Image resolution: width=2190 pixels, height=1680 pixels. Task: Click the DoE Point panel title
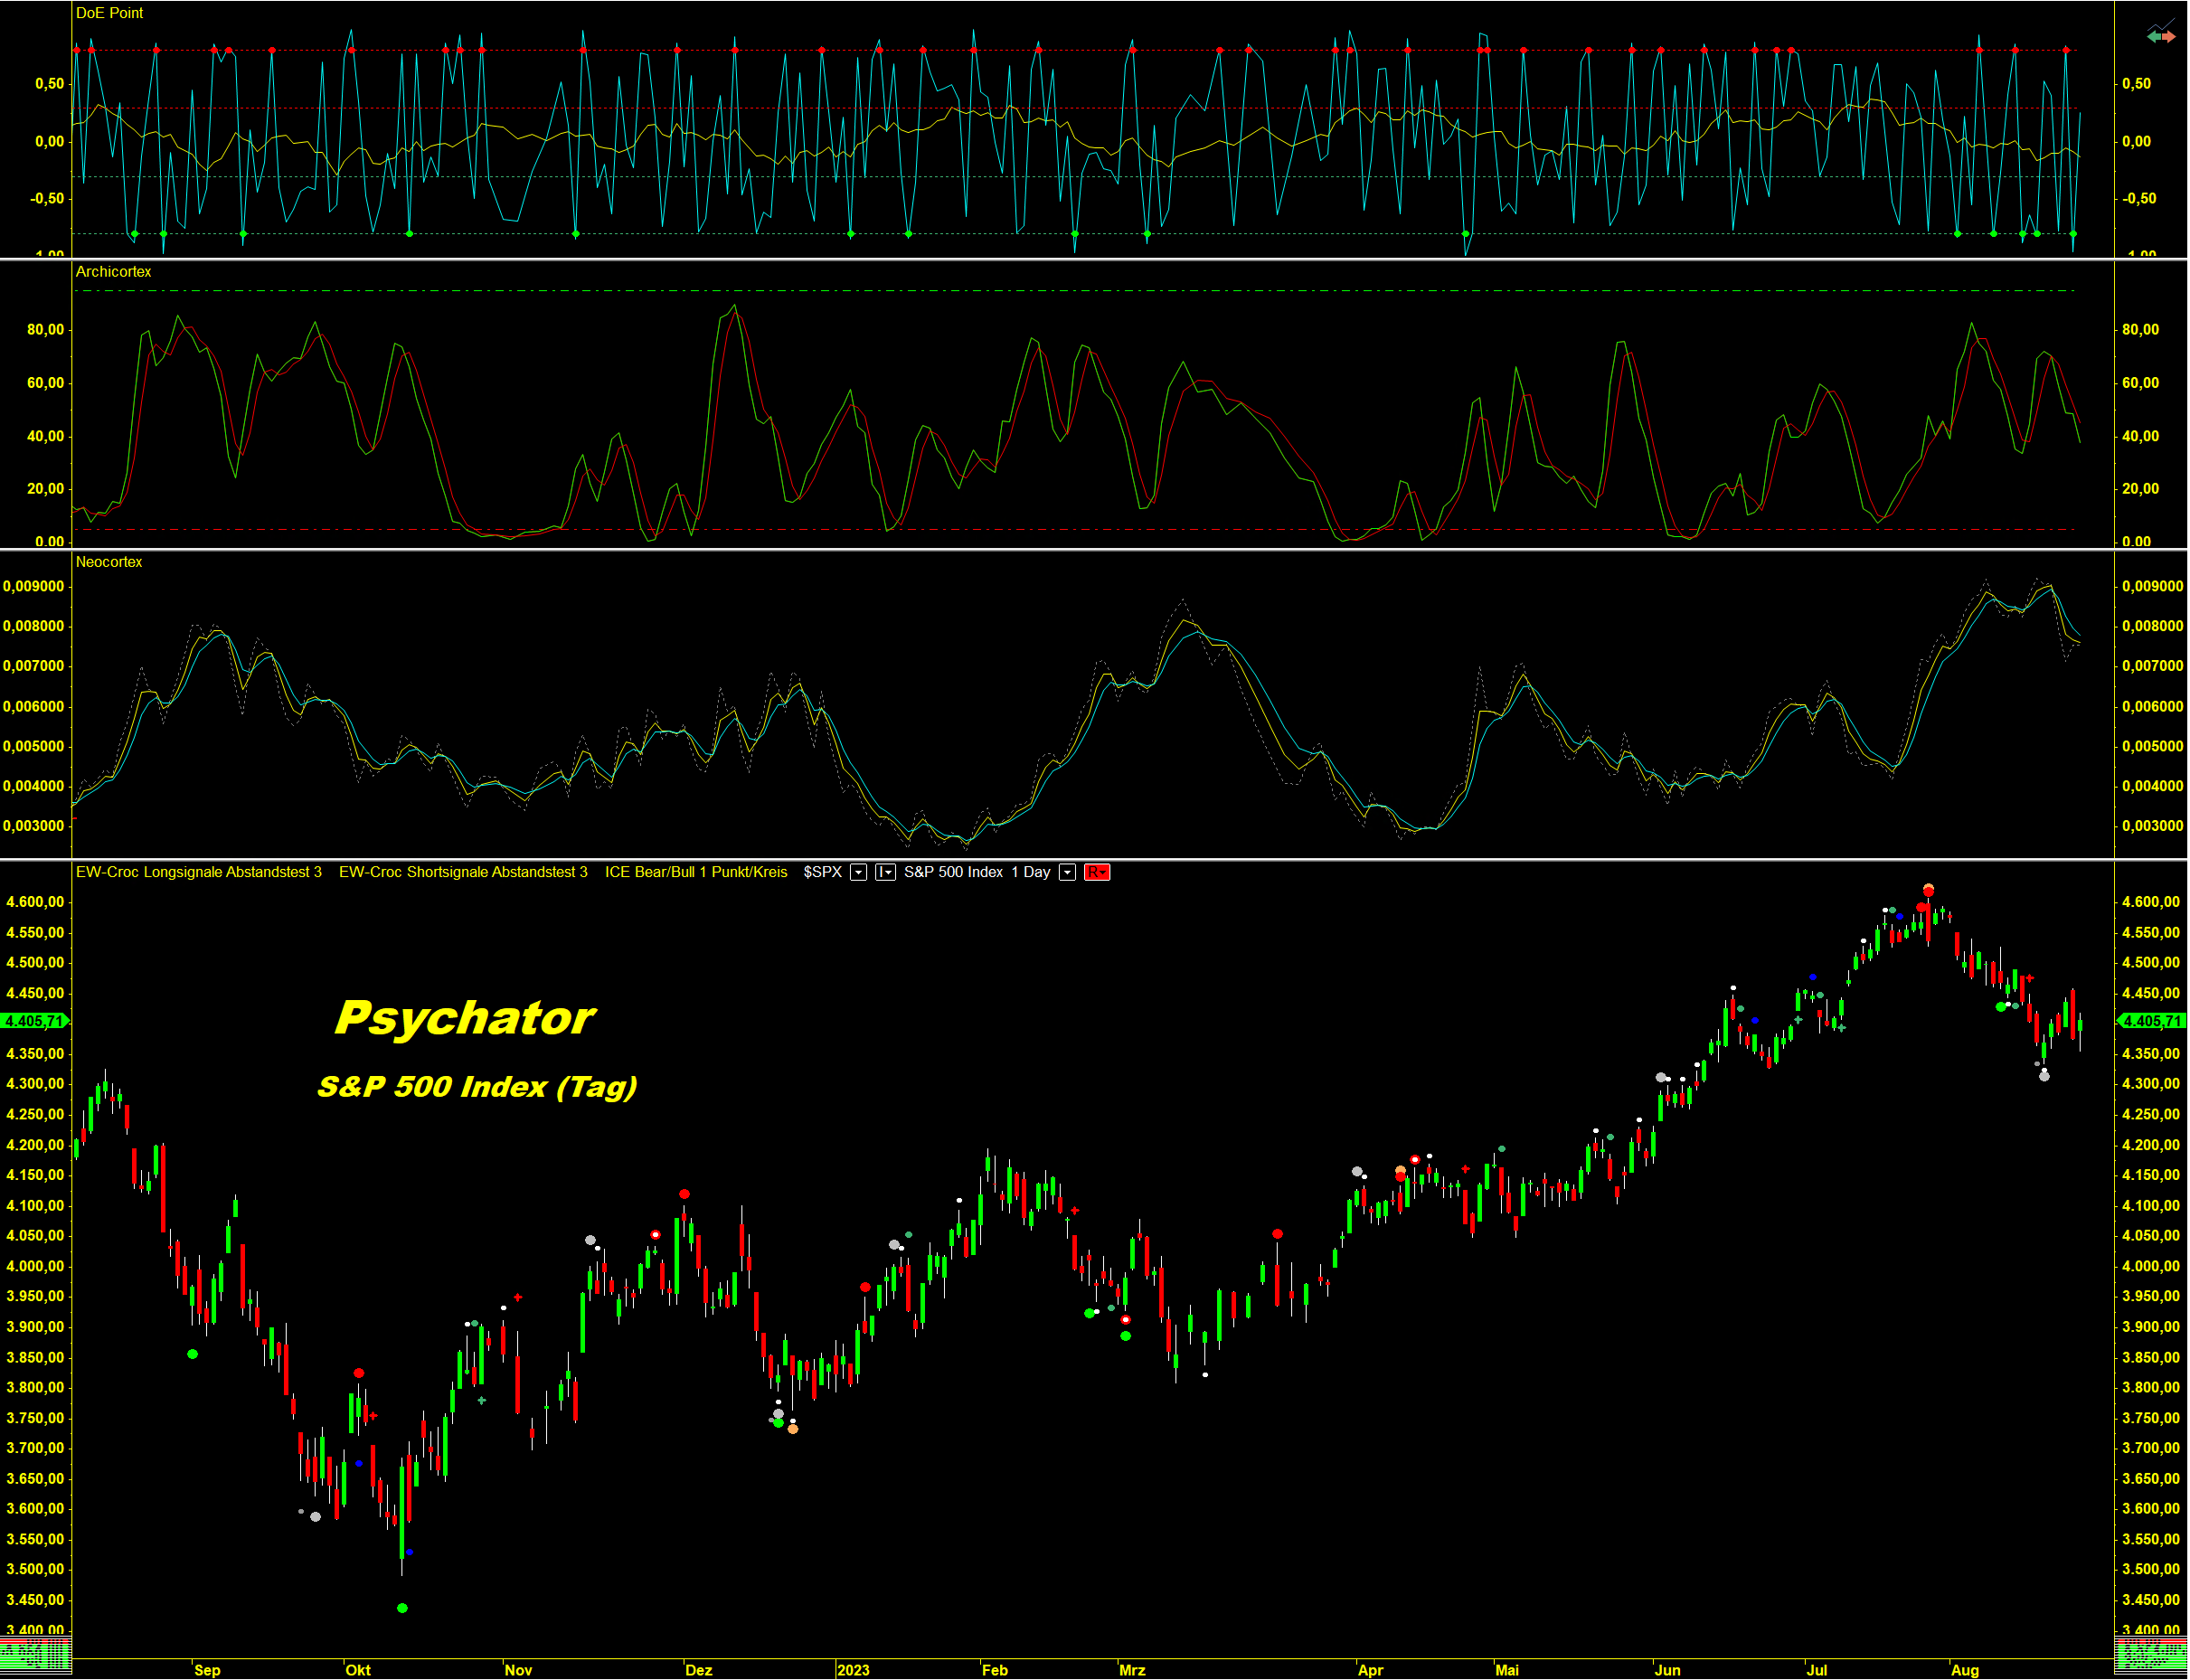pyautogui.click(x=109, y=13)
